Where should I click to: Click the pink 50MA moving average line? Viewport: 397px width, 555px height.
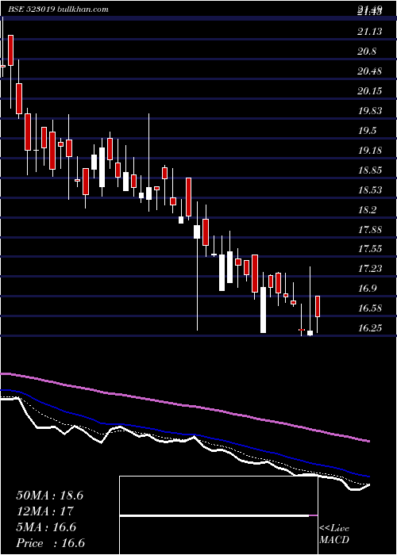(x=184, y=405)
